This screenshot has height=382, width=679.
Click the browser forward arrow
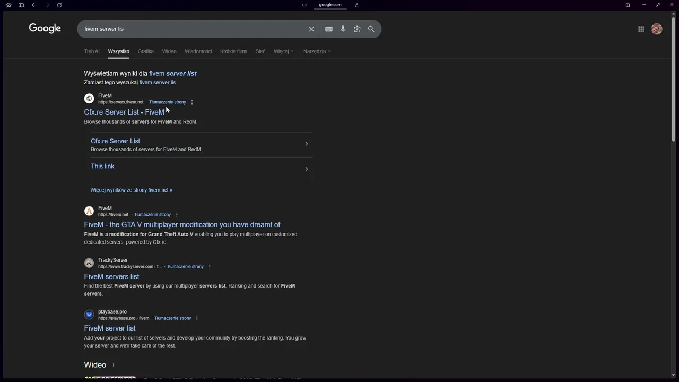(x=47, y=5)
